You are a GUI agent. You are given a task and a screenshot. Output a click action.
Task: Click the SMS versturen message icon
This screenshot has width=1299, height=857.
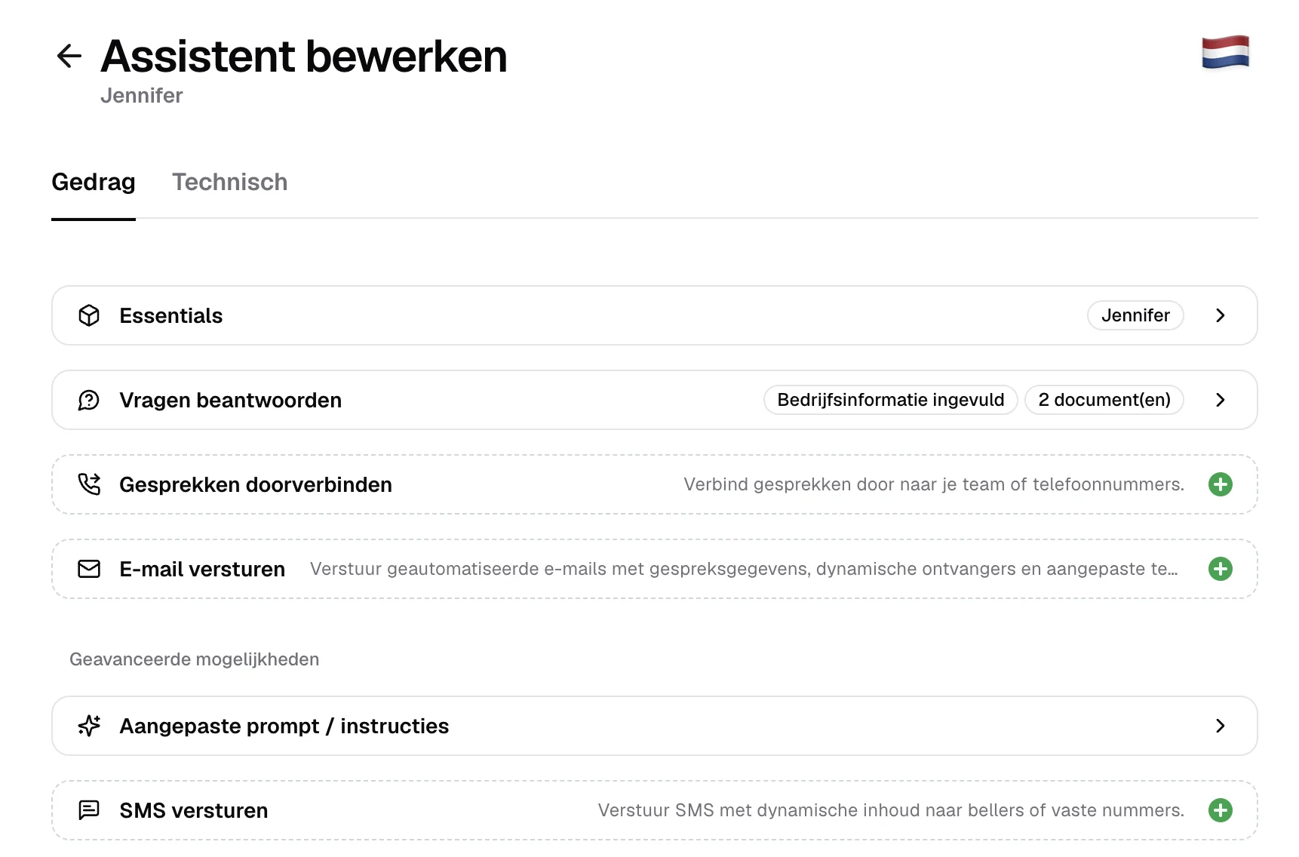tap(89, 810)
